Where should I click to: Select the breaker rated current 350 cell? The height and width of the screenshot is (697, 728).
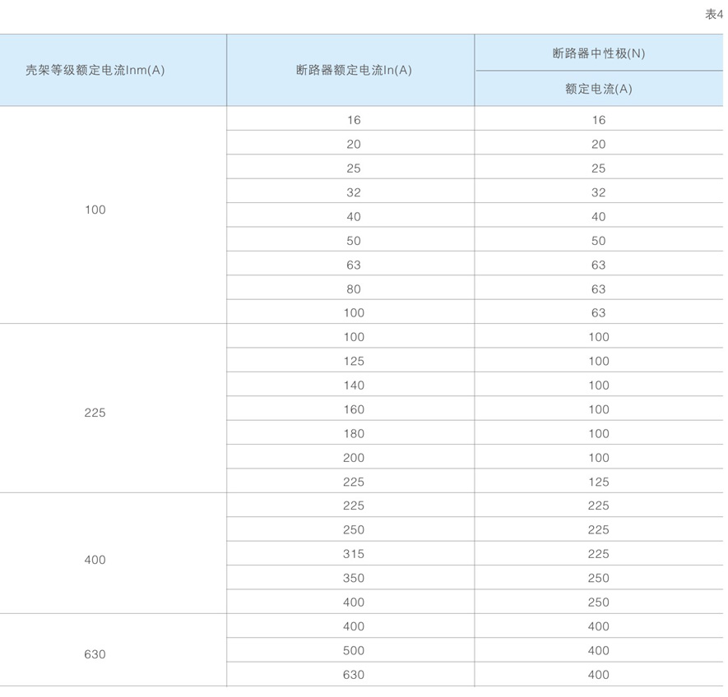click(x=354, y=579)
